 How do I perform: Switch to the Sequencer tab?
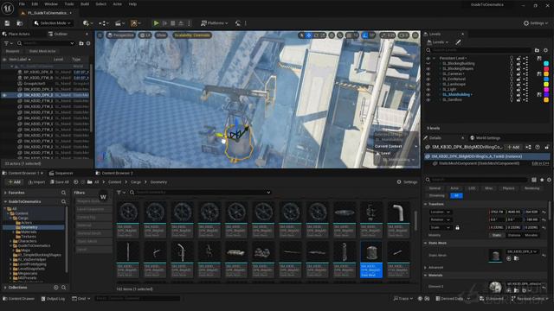61,173
